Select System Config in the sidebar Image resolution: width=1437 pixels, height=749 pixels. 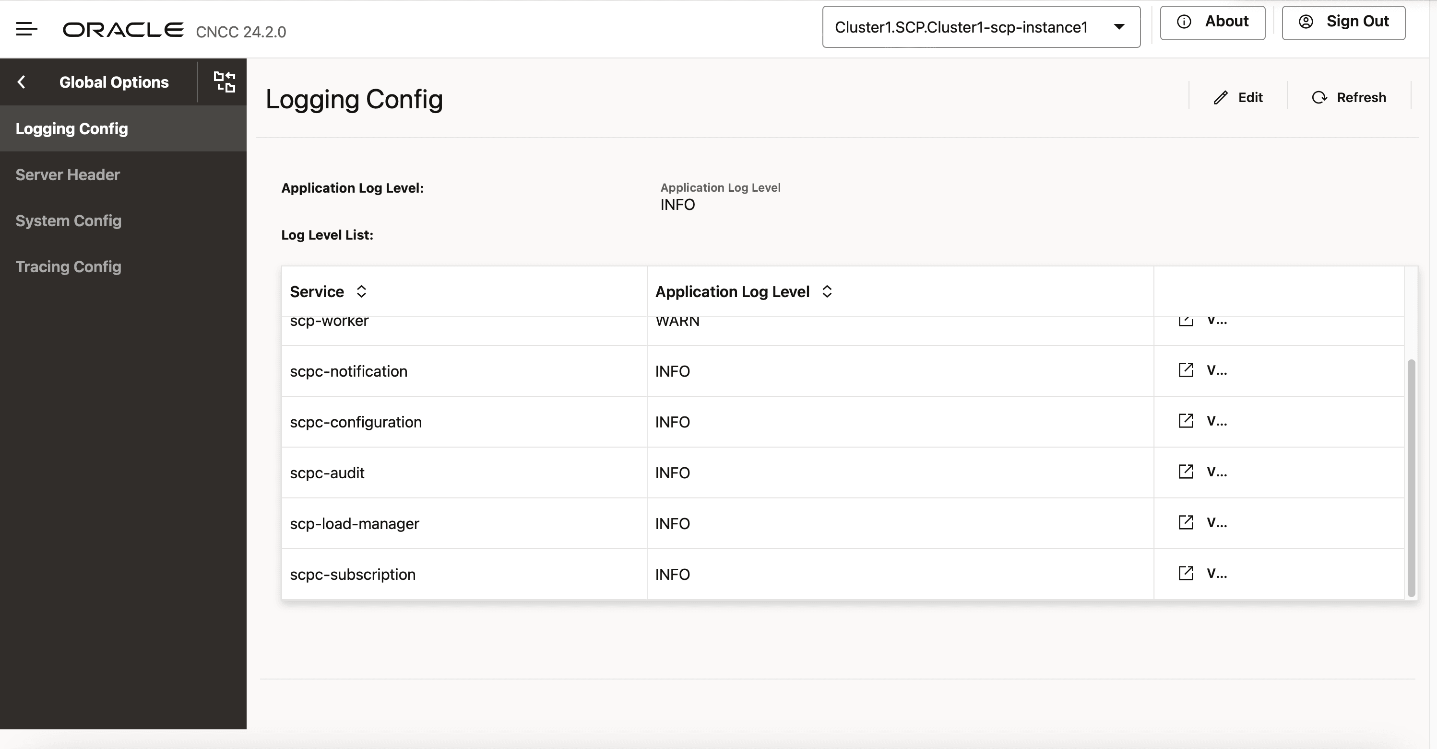coord(68,221)
